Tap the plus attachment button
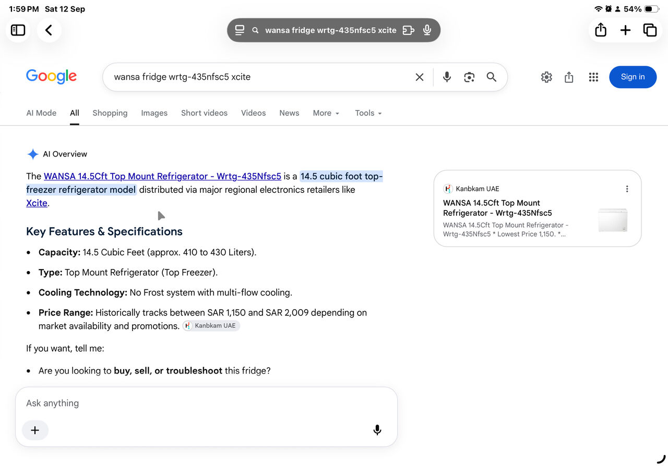This screenshot has width=668, height=466. coord(35,430)
